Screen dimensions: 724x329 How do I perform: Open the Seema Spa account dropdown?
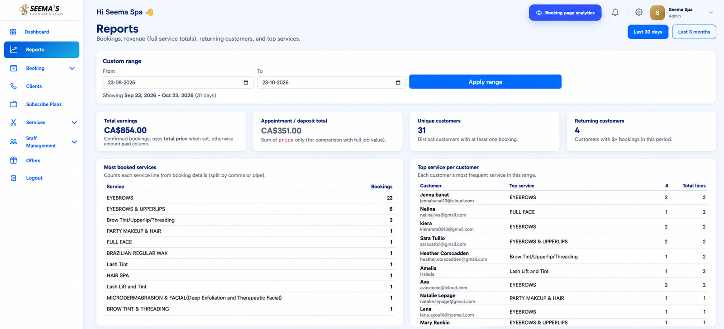point(711,13)
